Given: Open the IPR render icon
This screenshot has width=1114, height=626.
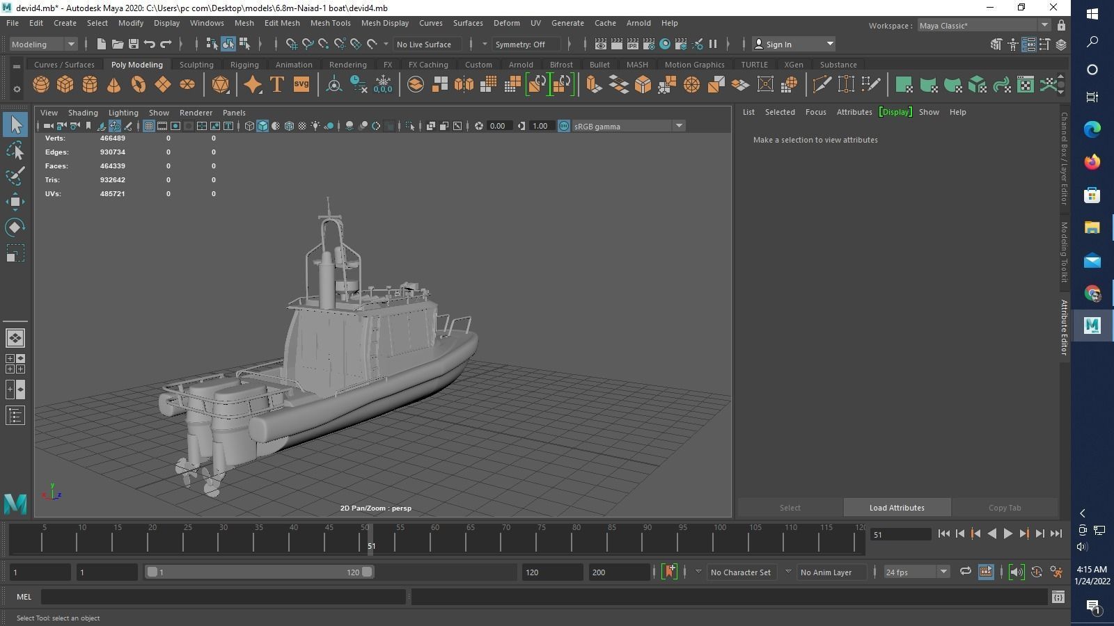Looking at the screenshot, I should (x=633, y=44).
